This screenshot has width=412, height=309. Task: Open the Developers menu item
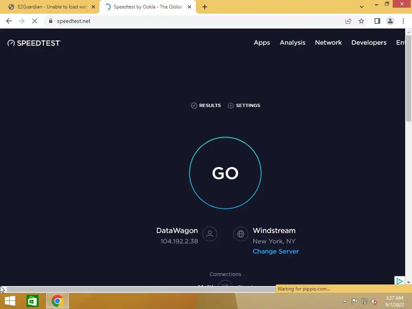point(369,43)
